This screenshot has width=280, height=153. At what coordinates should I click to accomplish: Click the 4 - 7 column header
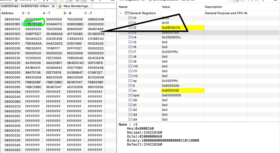click(x=46, y=13)
